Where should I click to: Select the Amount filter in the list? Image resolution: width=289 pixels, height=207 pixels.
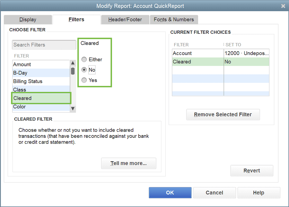(41, 64)
